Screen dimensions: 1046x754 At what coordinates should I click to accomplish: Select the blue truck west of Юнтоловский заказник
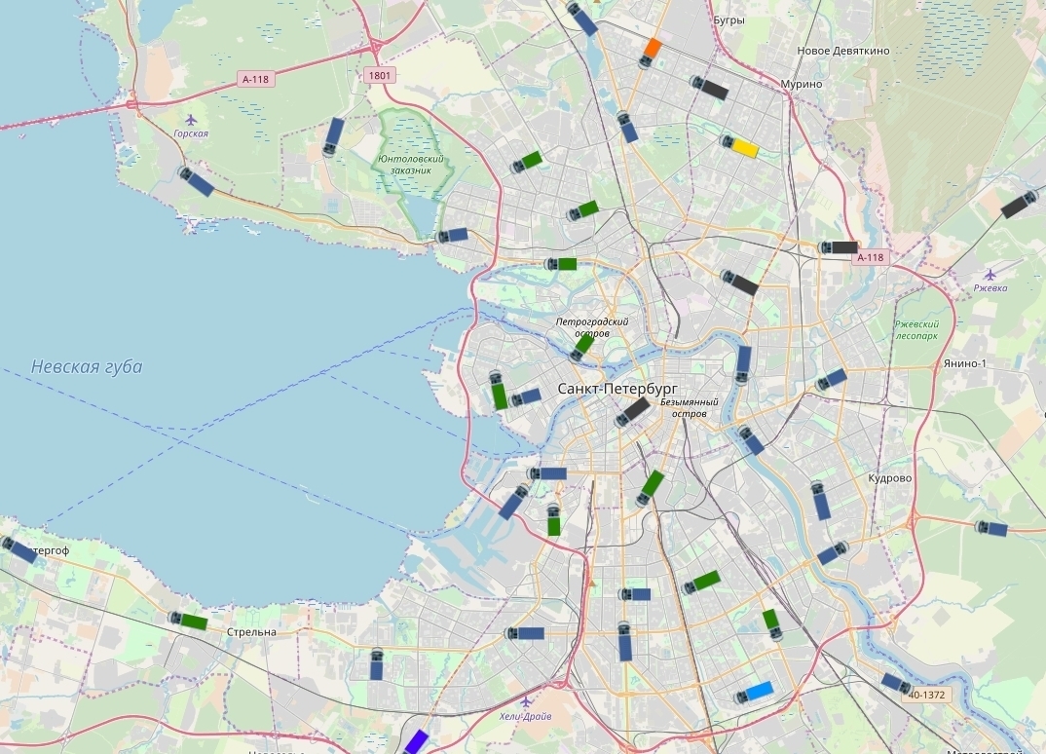[x=333, y=136]
